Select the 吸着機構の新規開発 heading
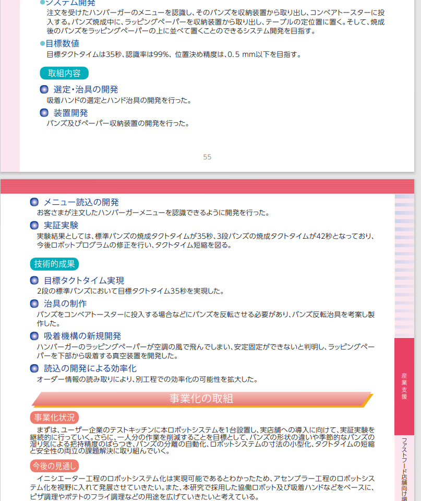Viewport: 421px width, 501px height. click(82, 336)
